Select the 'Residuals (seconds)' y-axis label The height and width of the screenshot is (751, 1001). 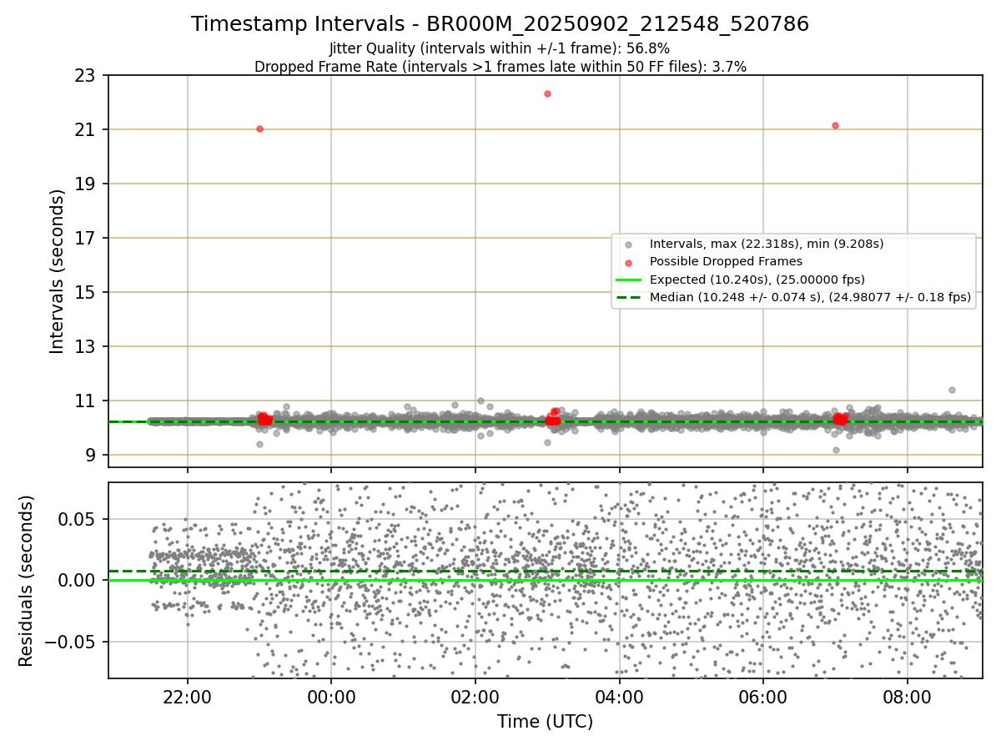click(x=27, y=581)
